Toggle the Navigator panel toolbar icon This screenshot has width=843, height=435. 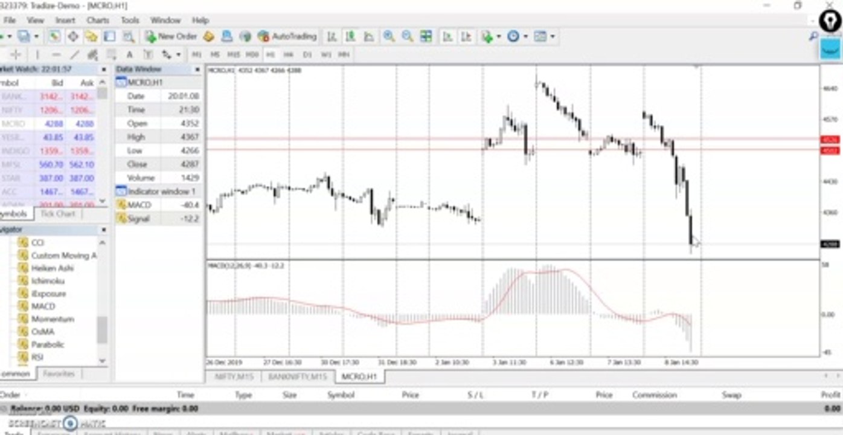91,36
